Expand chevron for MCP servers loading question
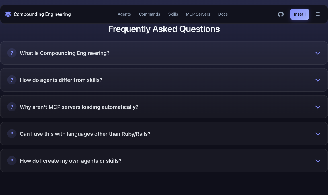 tap(318, 107)
